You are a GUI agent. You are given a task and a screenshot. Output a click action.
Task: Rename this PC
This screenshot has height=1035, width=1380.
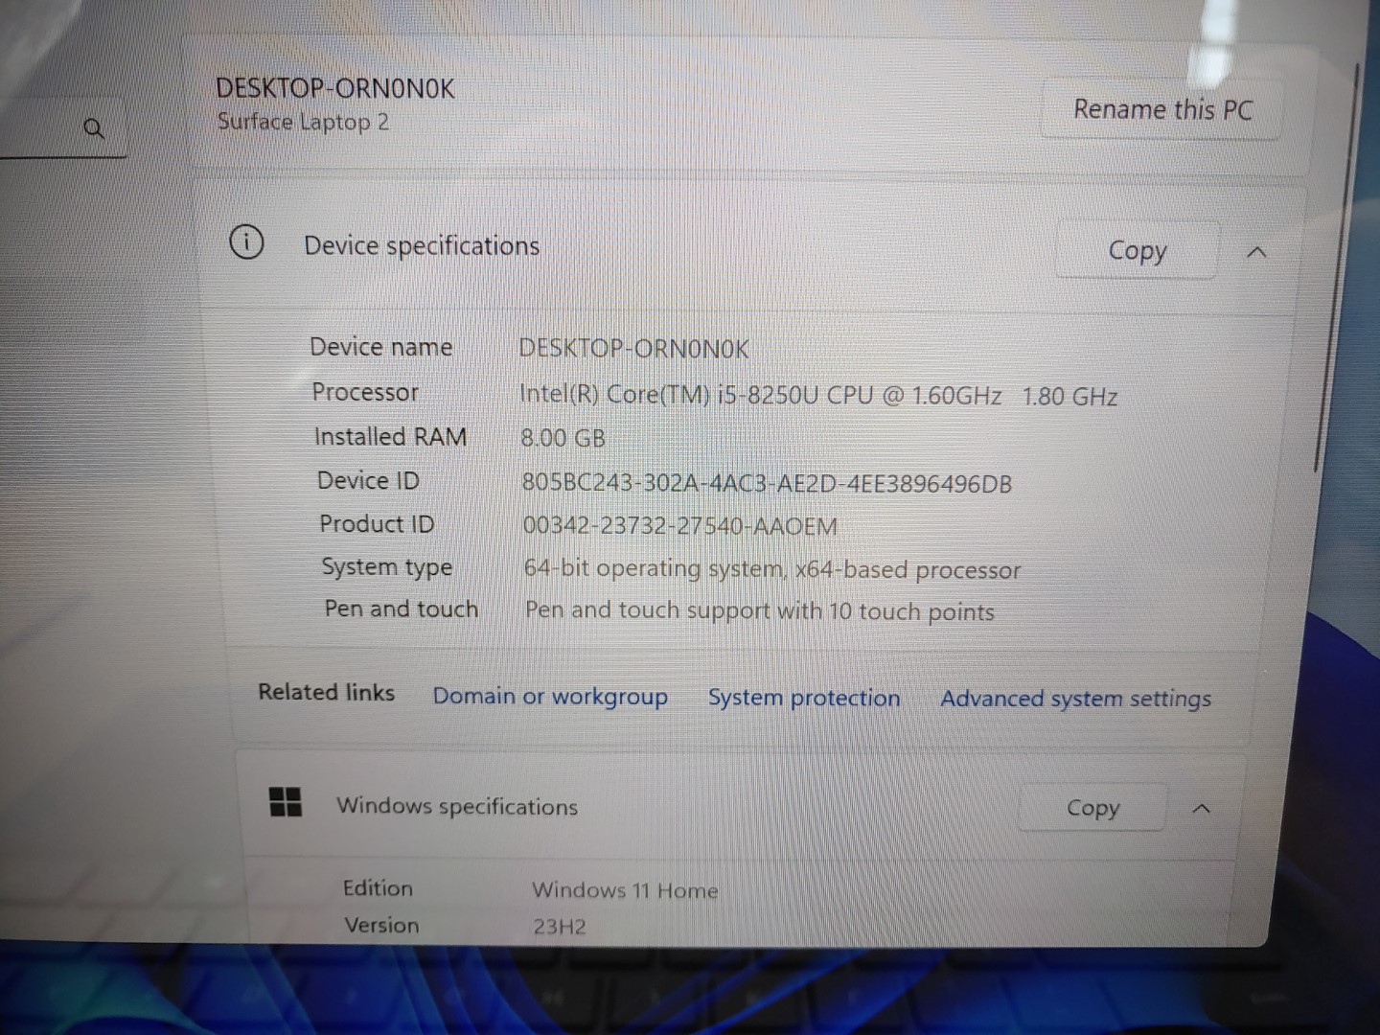tap(1161, 109)
